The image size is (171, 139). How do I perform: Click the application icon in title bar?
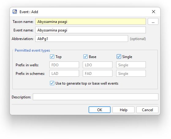[x=15, y=12]
